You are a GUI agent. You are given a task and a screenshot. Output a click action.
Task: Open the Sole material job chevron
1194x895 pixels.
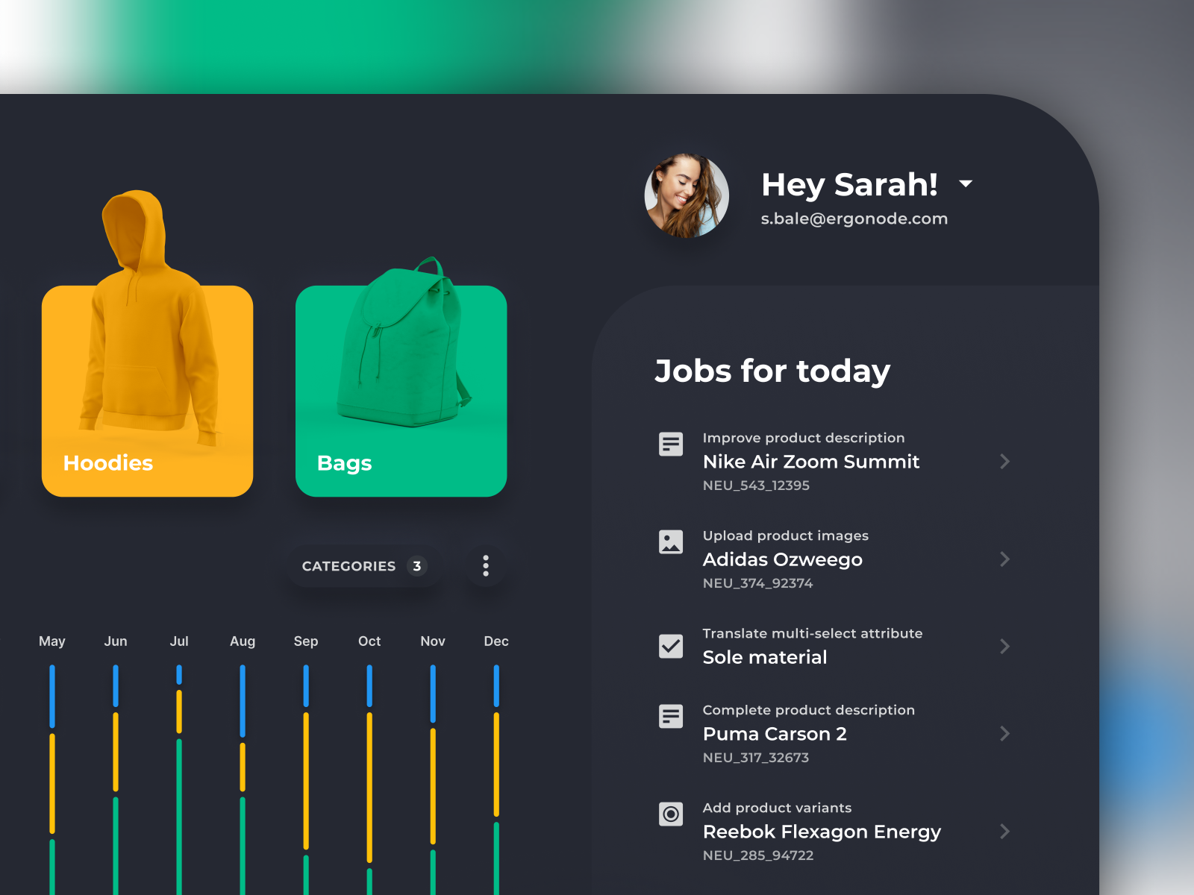[1005, 646]
